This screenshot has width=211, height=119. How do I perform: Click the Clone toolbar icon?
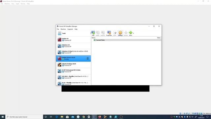pos(115,33)
